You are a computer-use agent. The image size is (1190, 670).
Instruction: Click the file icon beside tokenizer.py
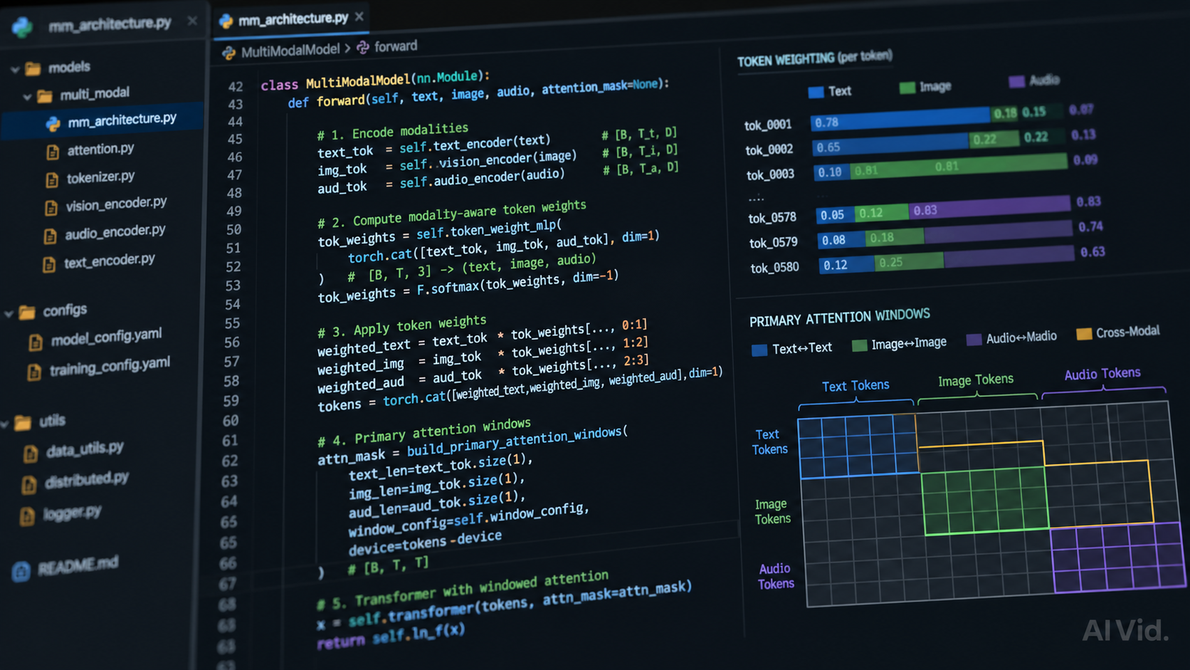click(x=51, y=179)
